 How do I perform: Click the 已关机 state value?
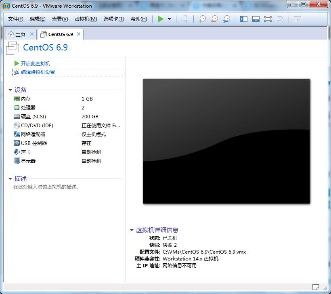point(170,238)
